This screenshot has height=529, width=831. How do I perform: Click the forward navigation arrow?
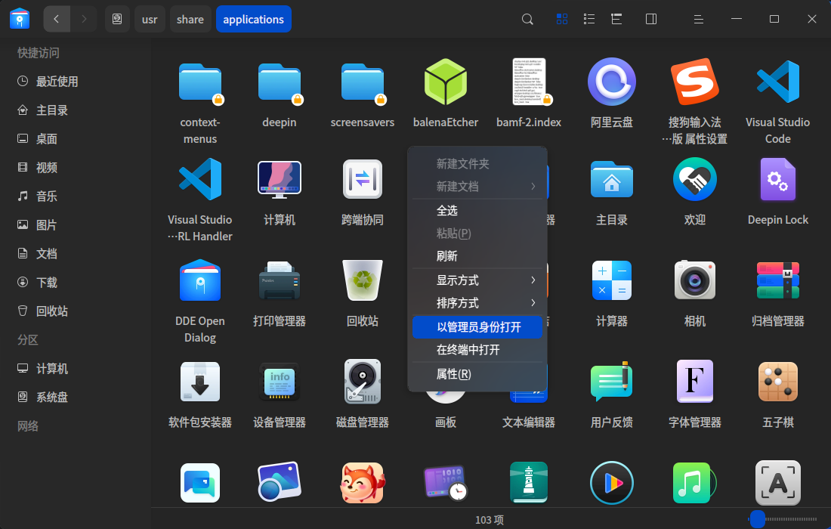pyautogui.click(x=84, y=19)
